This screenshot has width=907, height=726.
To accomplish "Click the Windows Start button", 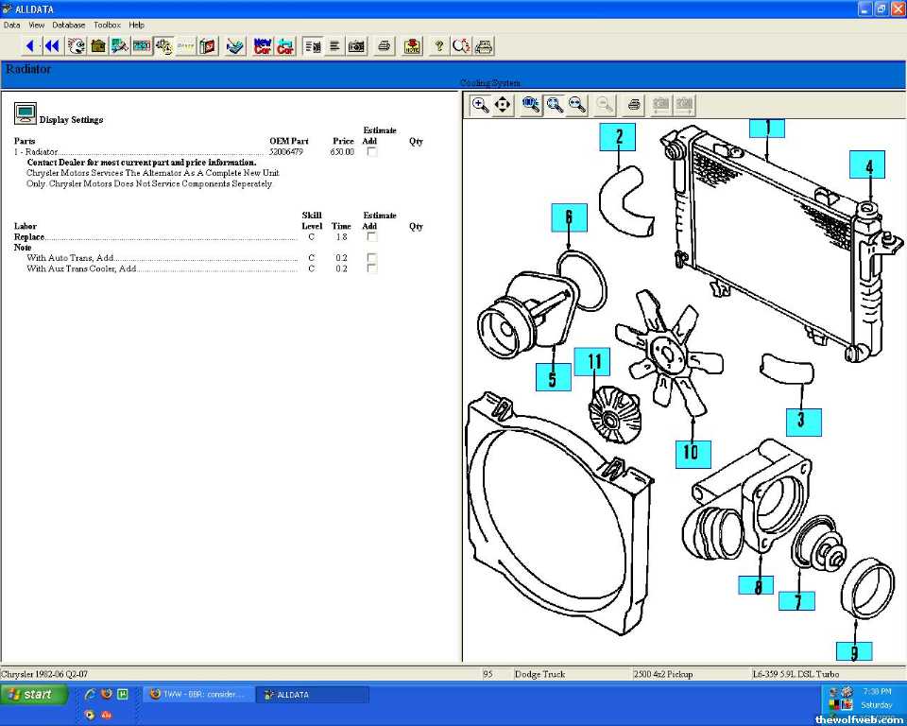I will click(35, 695).
